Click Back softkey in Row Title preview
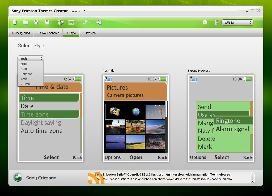Screen dimensions: 272x196 coord(163,157)
